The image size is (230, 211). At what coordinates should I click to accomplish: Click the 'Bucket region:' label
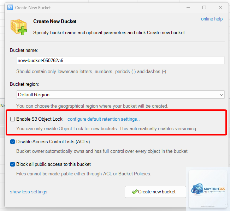(x=24, y=84)
